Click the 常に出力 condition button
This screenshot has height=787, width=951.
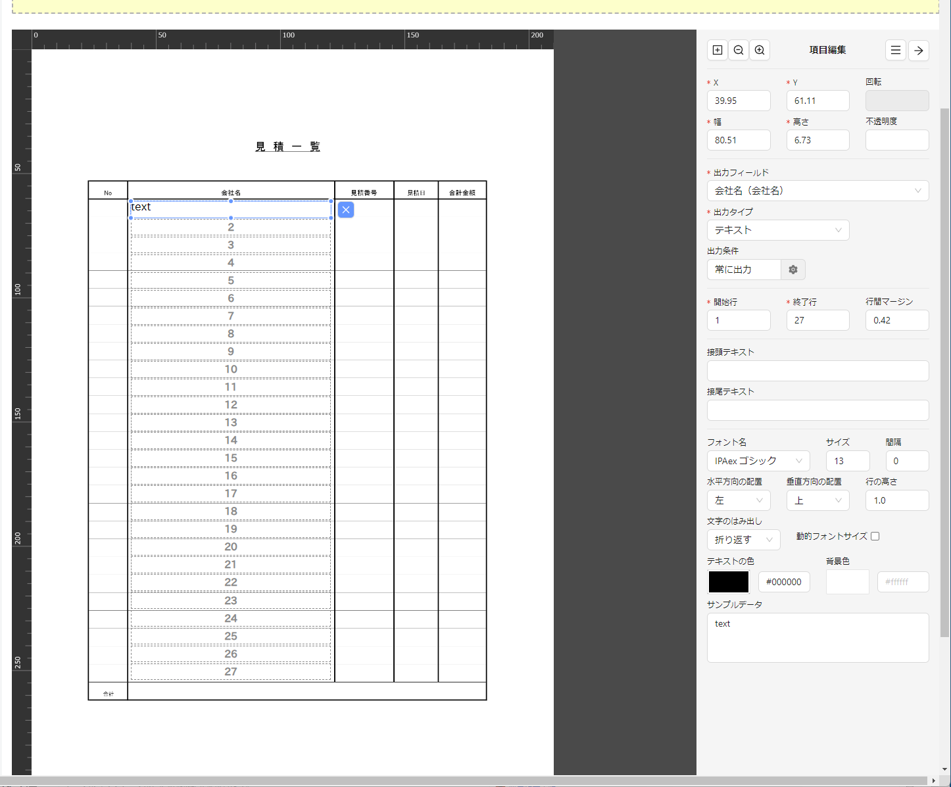click(744, 270)
